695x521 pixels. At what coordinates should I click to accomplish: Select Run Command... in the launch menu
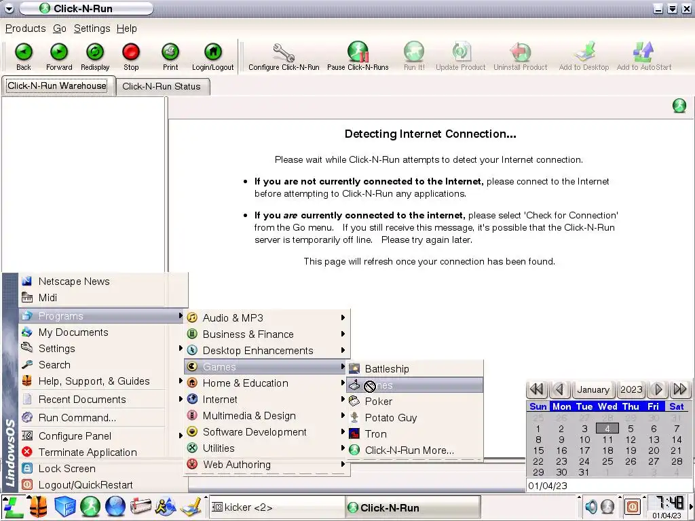pyautogui.click(x=100, y=418)
